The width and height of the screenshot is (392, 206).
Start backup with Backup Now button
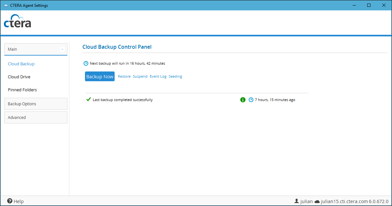point(100,76)
